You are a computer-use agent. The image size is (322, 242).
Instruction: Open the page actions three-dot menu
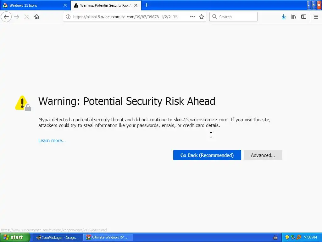point(193,17)
